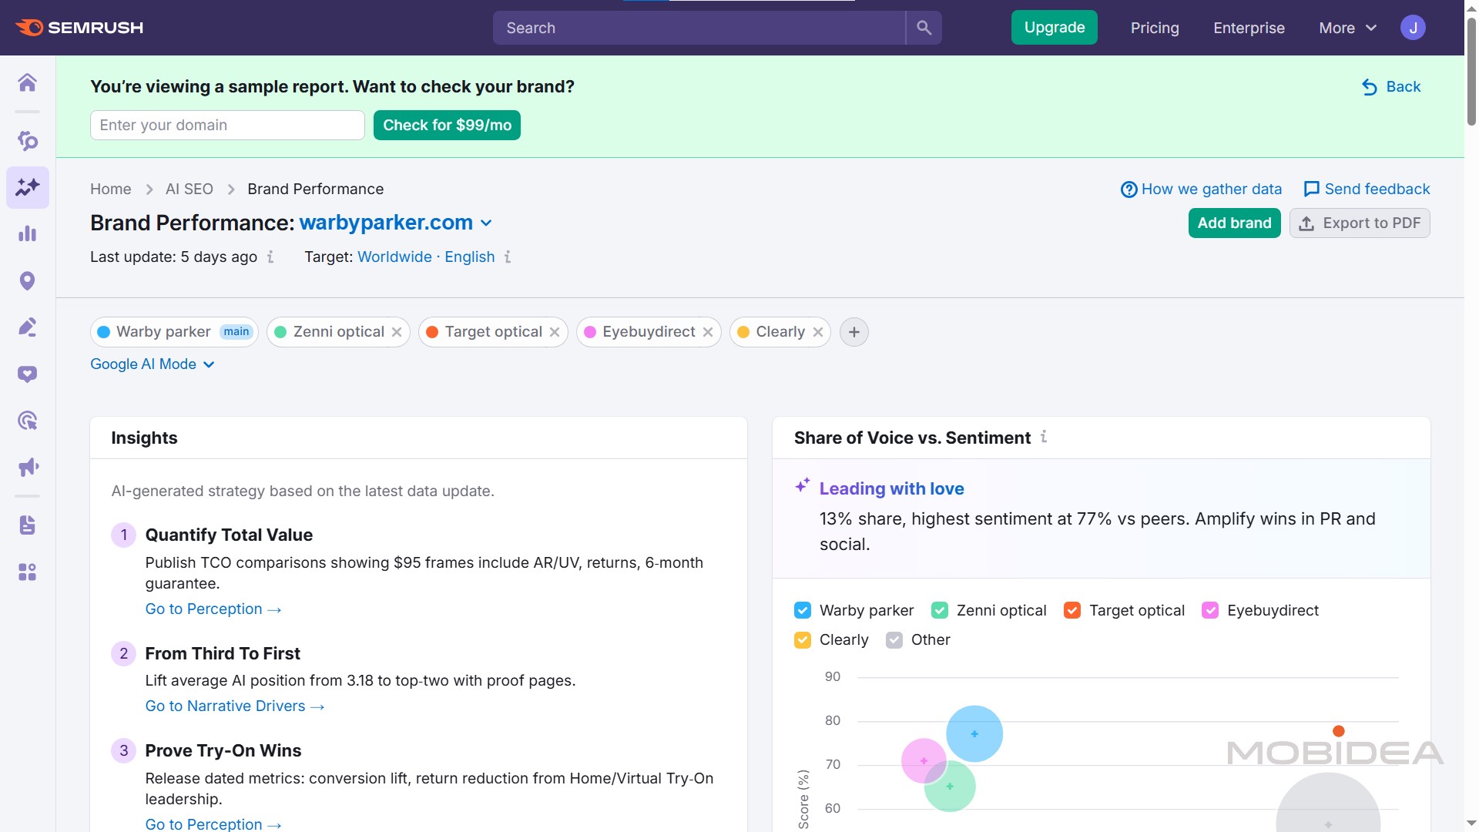Viewport: 1479px width, 832px height.
Task: Open the Home icon in the sidebar
Action: pyautogui.click(x=28, y=83)
